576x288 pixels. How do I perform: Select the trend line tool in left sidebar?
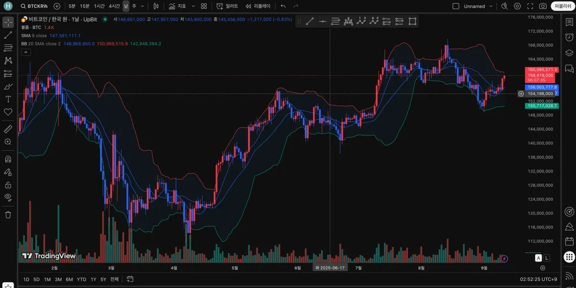[x=8, y=35]
